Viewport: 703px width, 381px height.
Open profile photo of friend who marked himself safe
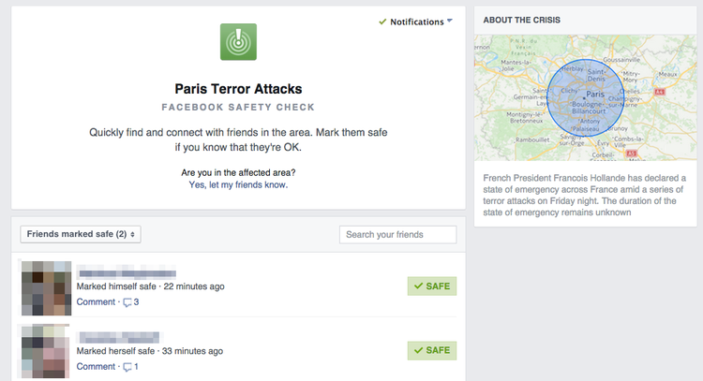pos(45,287)
